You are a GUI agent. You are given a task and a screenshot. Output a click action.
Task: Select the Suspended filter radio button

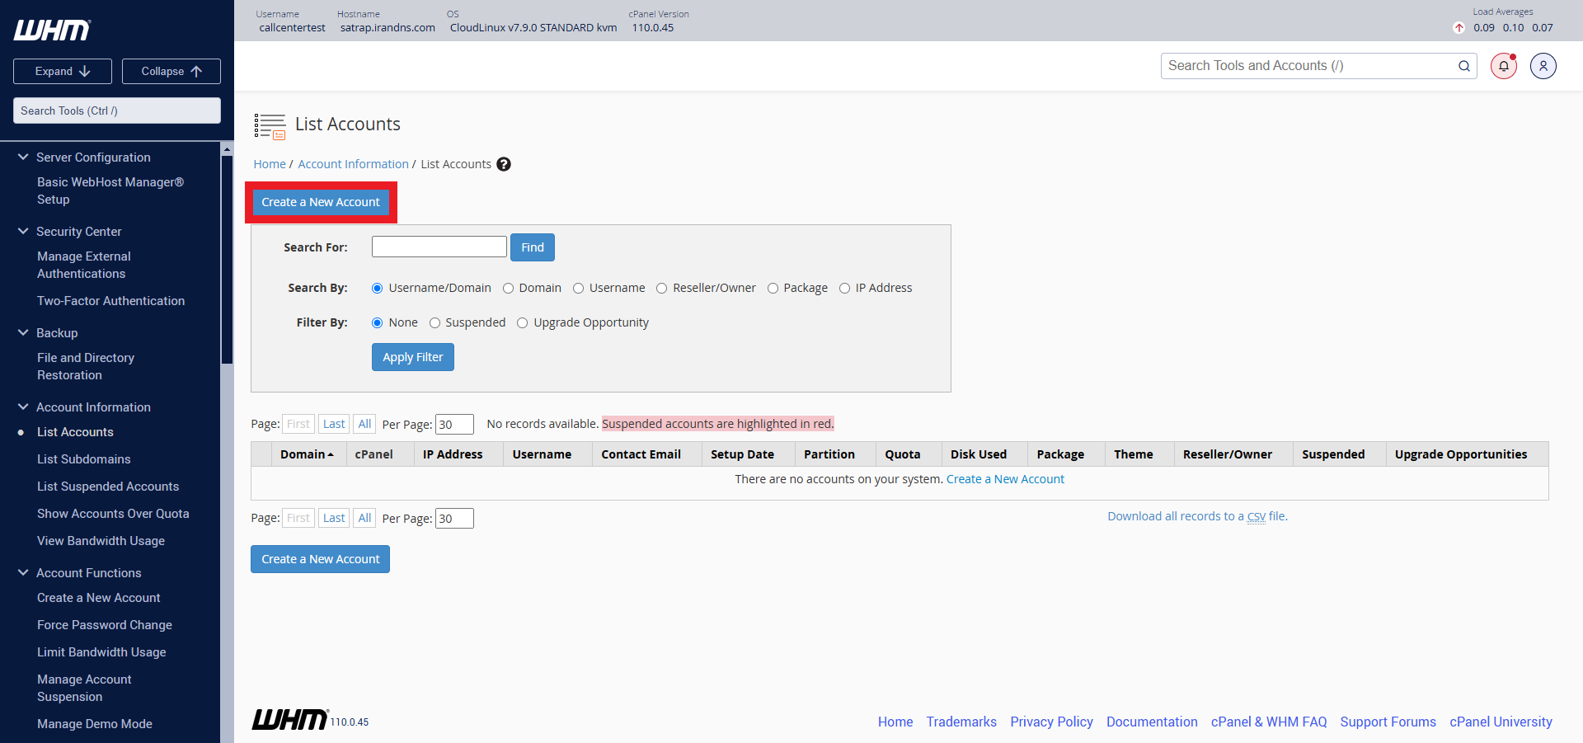coord(435,323)
